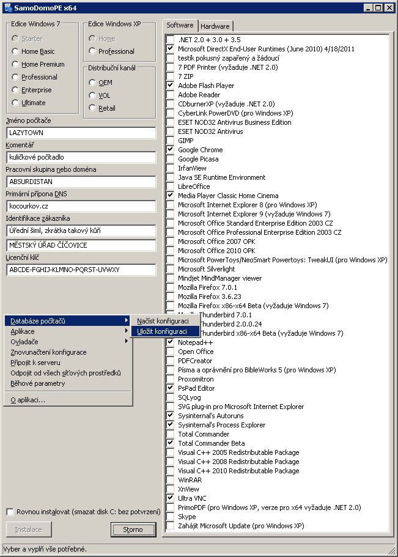The width and height of the screenshot is (398, 557).
Task: Pick Retail distribution channel
Action: (92, 108)
